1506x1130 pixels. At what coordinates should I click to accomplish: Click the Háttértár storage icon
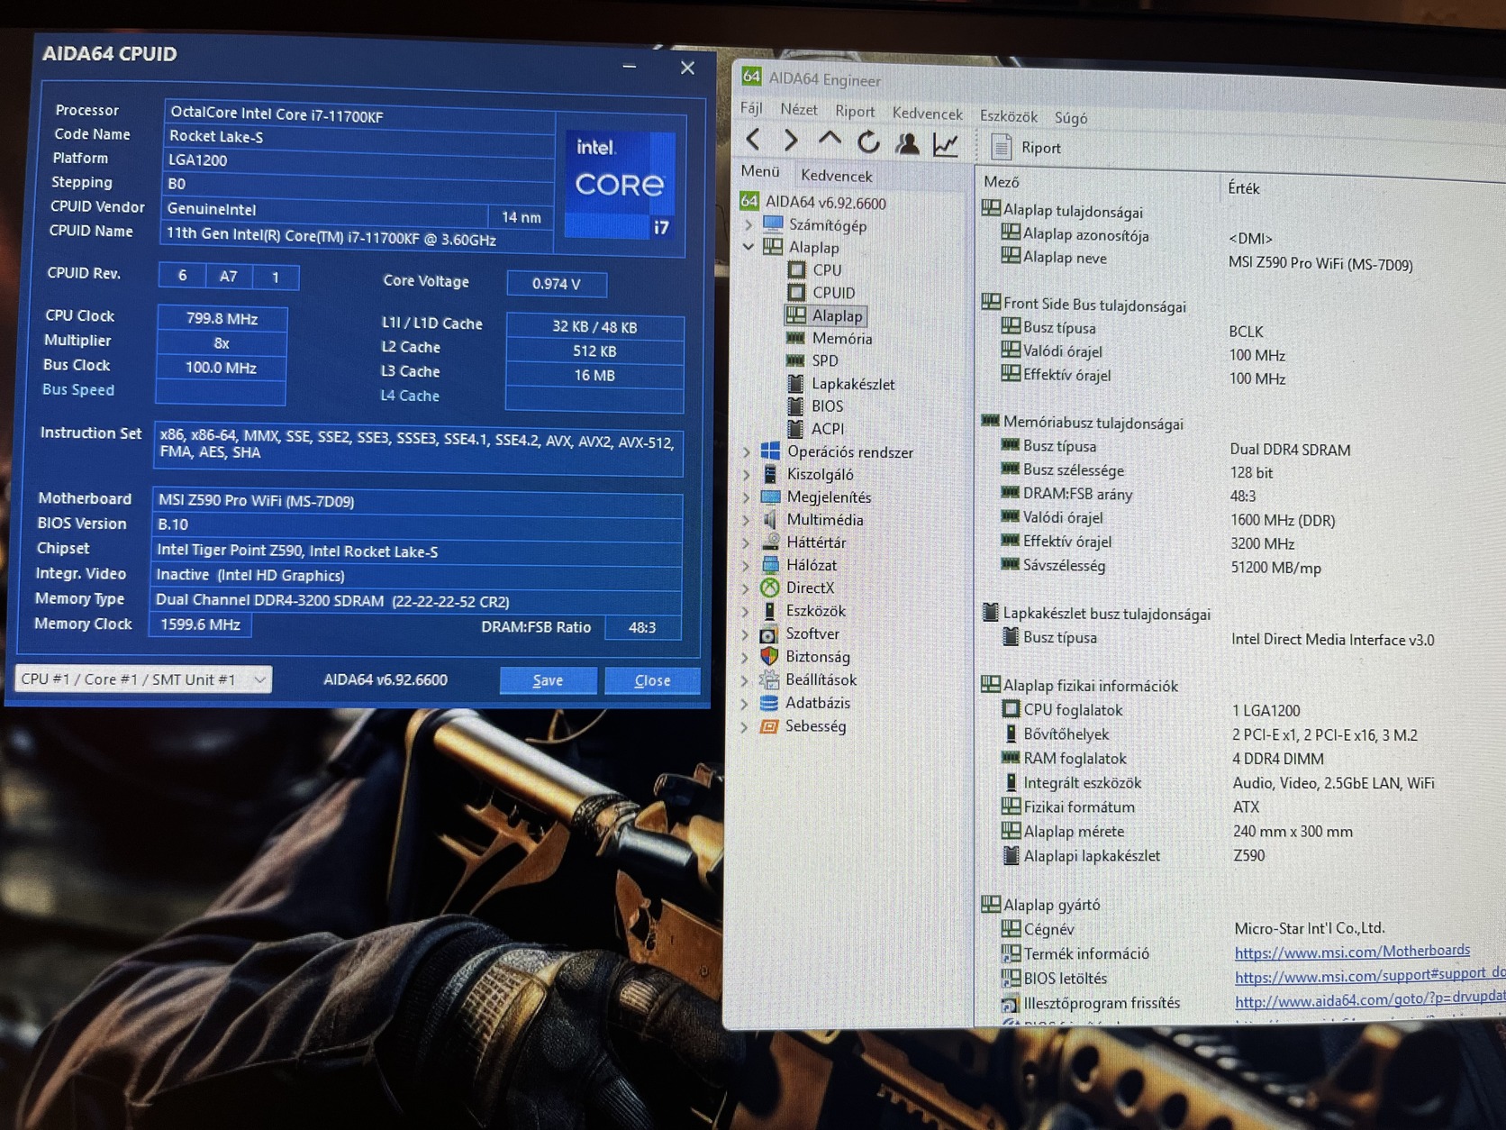pyautogui.click(x=771, y=542)
